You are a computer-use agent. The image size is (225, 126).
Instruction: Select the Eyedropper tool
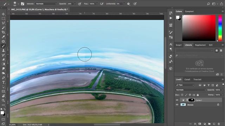(x=3, y=37)
